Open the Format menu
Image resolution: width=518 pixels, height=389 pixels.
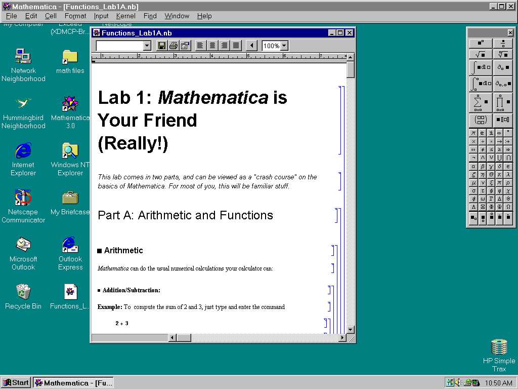click(x=75, y=16)
